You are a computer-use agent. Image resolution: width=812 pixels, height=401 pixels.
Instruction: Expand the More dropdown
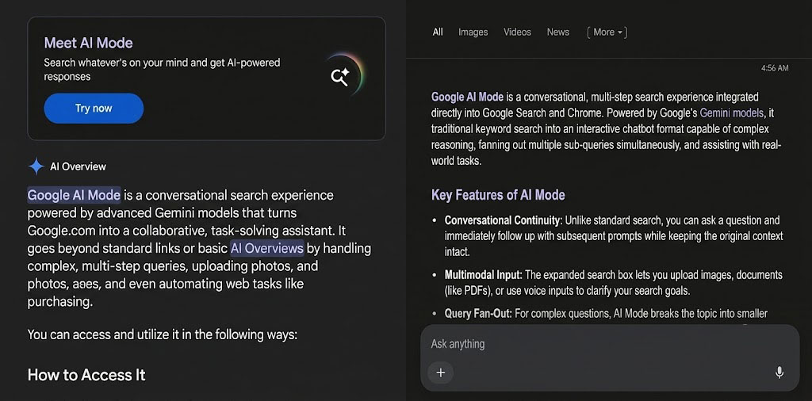point(607,32)
